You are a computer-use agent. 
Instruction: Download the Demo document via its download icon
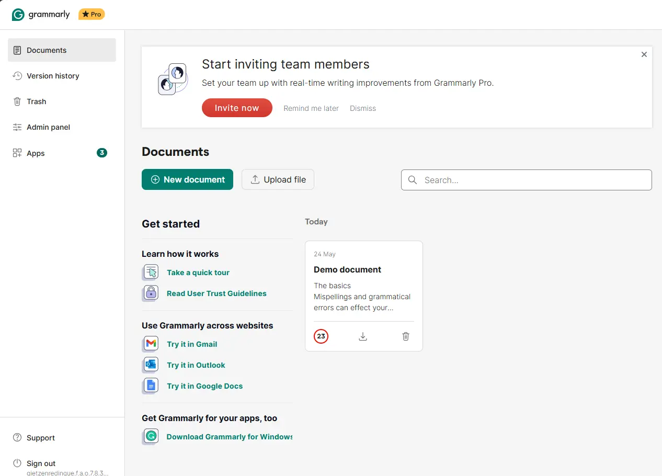click(x=363, y=336)
